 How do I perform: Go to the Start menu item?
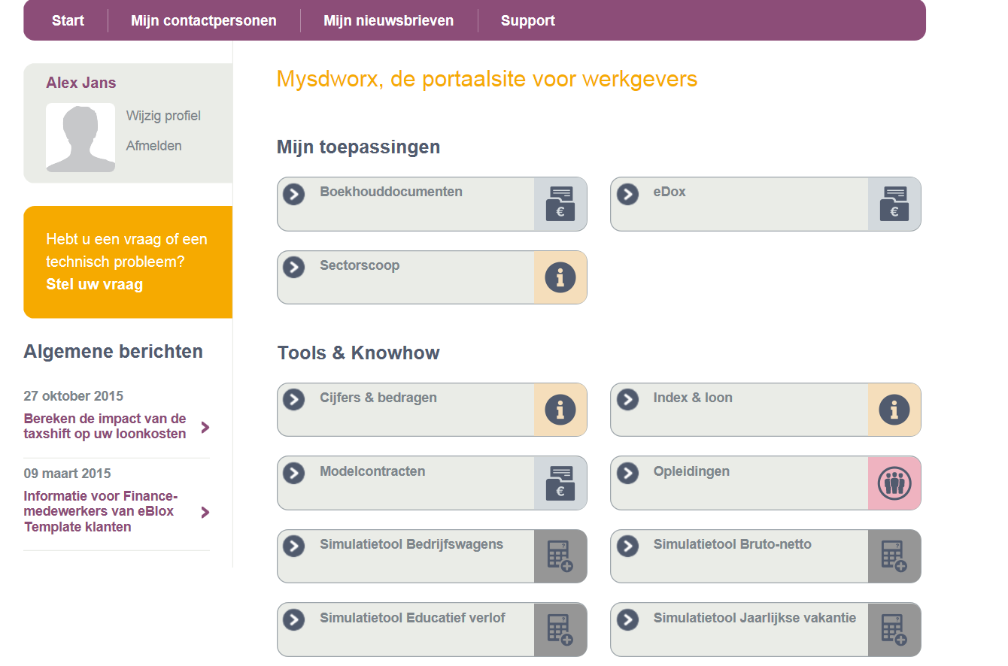[x=68, y=20]
